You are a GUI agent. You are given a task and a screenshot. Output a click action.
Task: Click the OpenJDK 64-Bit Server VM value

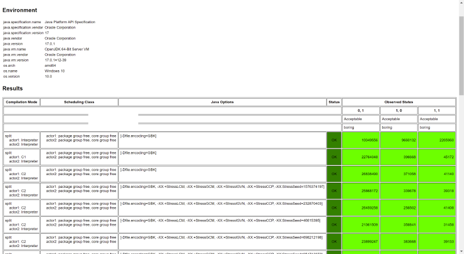point(66,49)
